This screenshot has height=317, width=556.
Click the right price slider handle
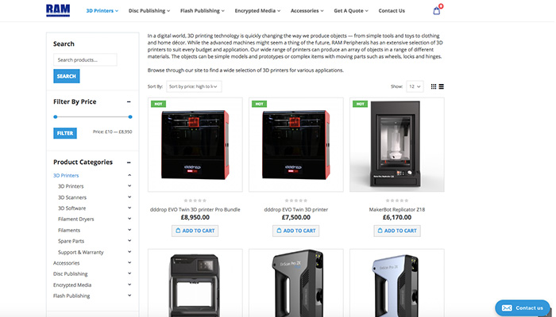point(130,116)
